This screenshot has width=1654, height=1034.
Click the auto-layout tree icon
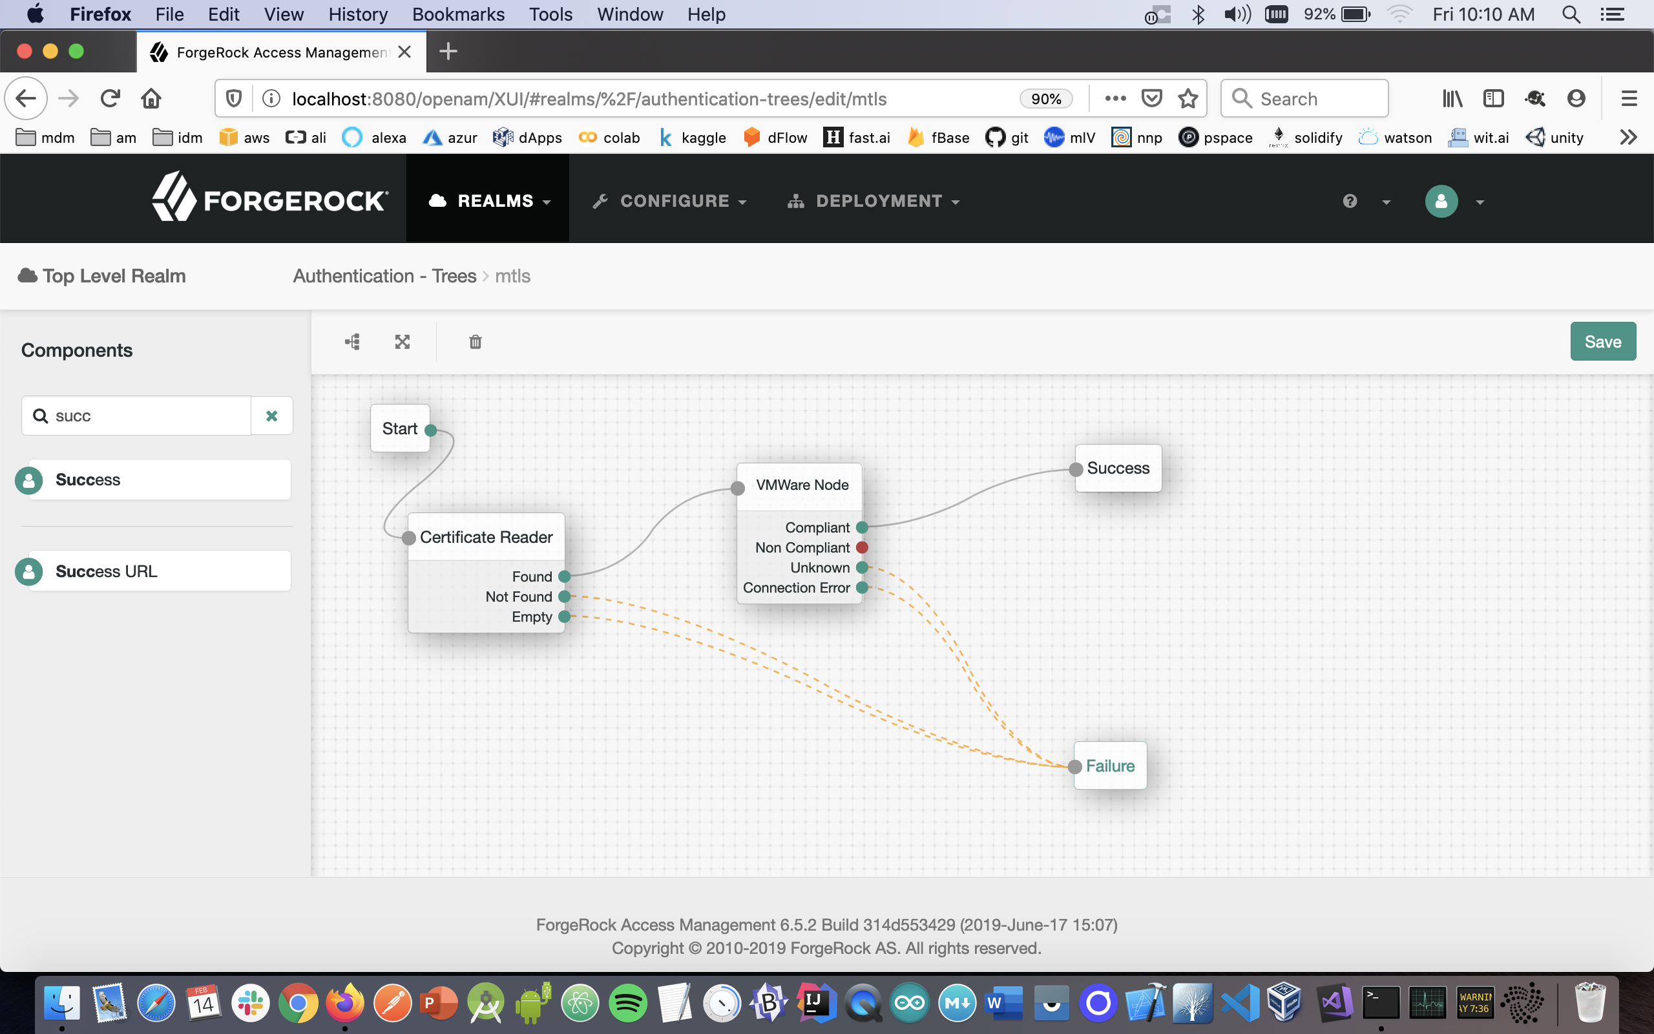pyautogui.click(x=352, y=342)
